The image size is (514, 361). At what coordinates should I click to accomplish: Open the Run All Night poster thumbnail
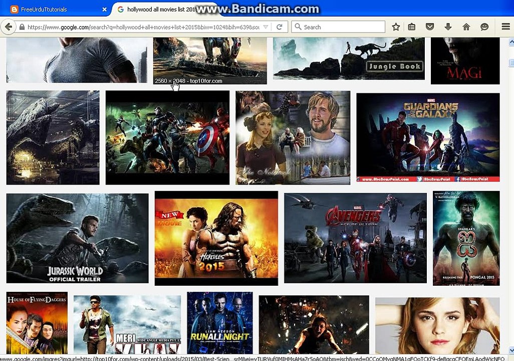click(x=220, y=322)
